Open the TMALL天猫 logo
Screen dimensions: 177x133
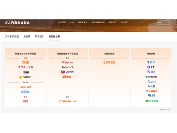pyautogui.click(x=26, y=67)
